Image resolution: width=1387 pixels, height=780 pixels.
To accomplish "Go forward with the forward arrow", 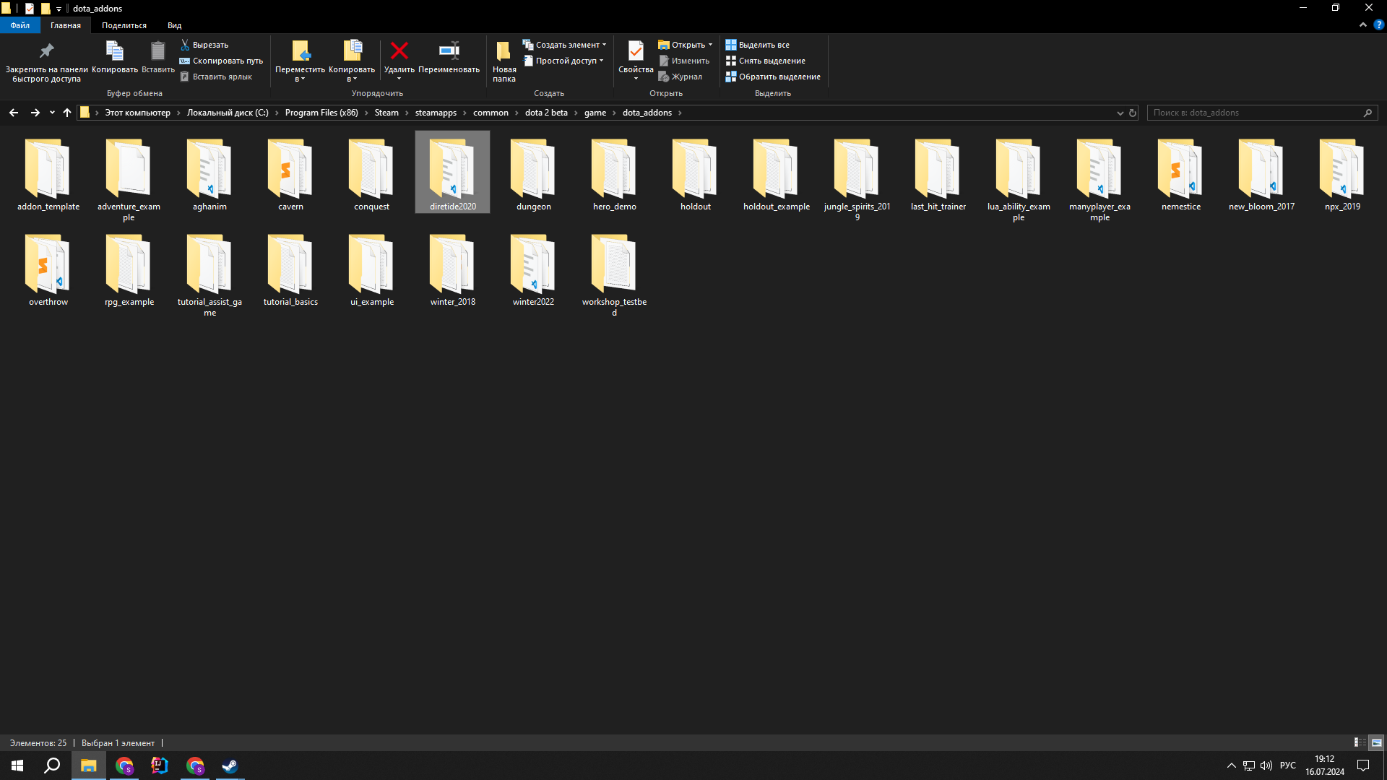I will pos(35,113).
